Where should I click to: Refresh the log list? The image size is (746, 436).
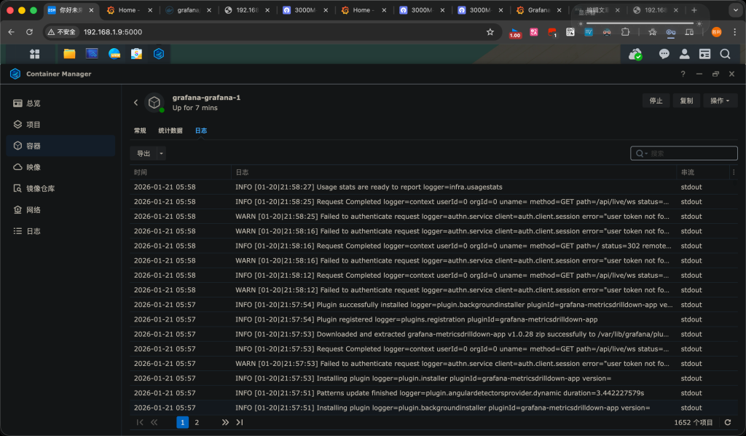pos(726,422)
